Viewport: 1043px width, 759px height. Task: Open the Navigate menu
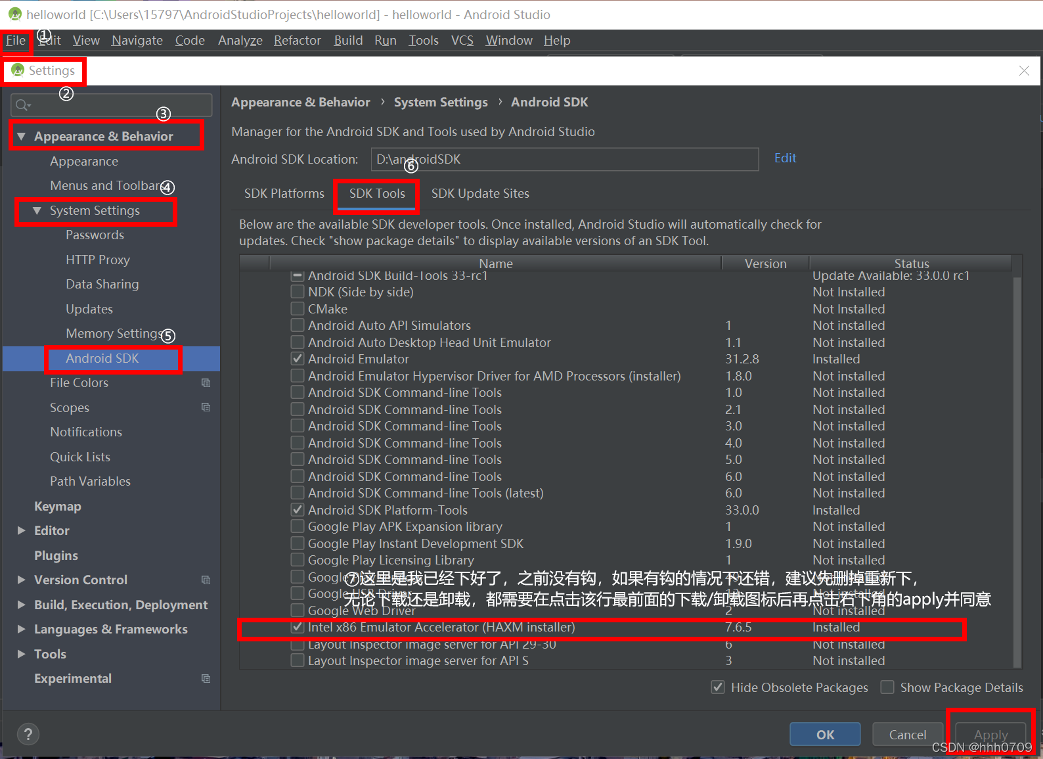[x=137, y=41]
